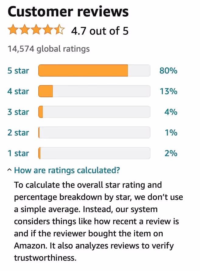Select the "4 star" rating link
Image resolution: width=200 pixels, height=271 pixels.
pyautogui.click(x=18, y=91)
